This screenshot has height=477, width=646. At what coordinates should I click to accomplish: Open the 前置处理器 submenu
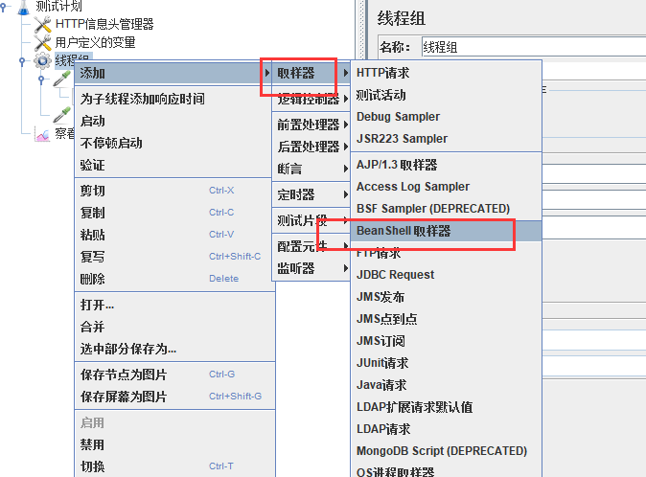[310, 125]
